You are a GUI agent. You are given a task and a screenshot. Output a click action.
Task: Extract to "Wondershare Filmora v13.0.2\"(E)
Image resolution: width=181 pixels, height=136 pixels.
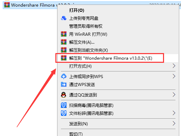(x=111, y=58)
